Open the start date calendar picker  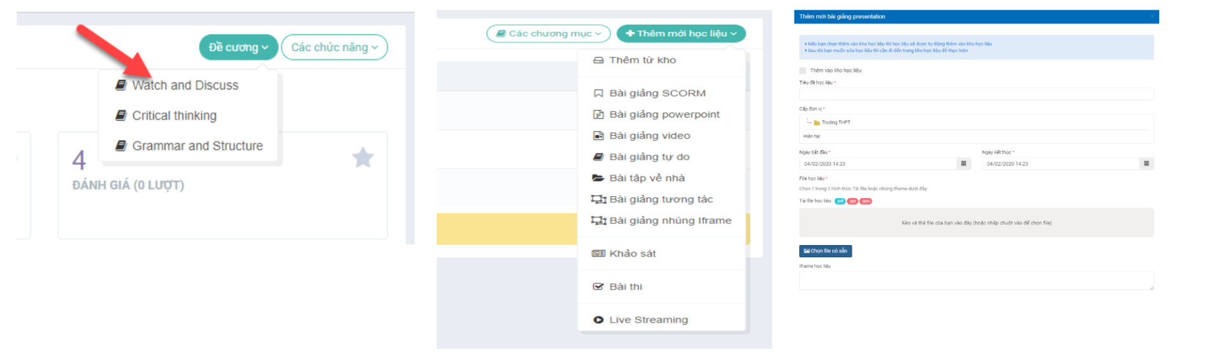tap(963, 164)
